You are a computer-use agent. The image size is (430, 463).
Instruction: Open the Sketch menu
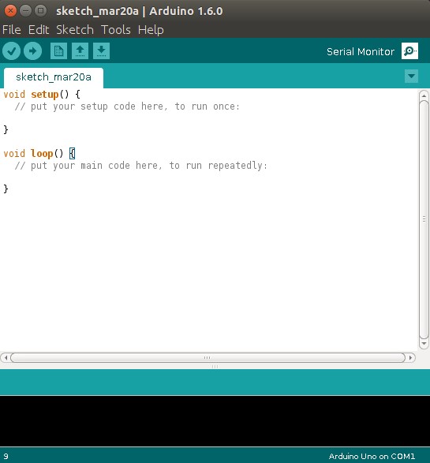tap(75, 30)
